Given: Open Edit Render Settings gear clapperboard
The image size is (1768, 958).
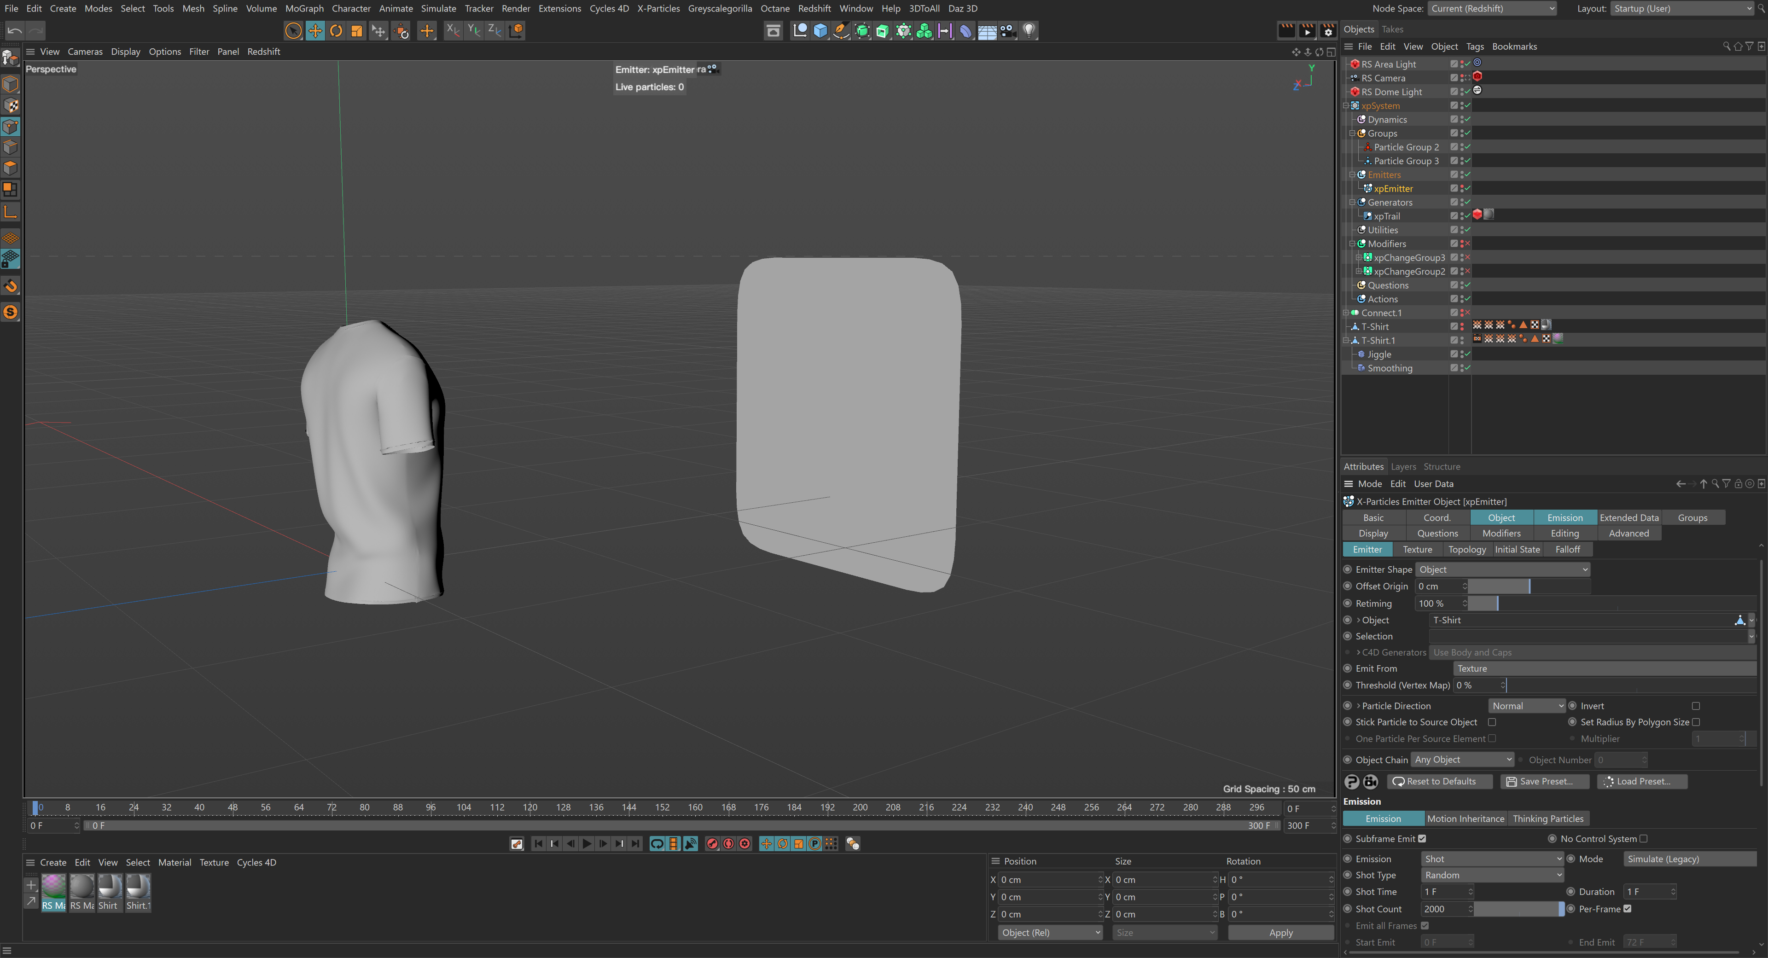Looking at the screenshot, I should click(x=1329, y=30).
